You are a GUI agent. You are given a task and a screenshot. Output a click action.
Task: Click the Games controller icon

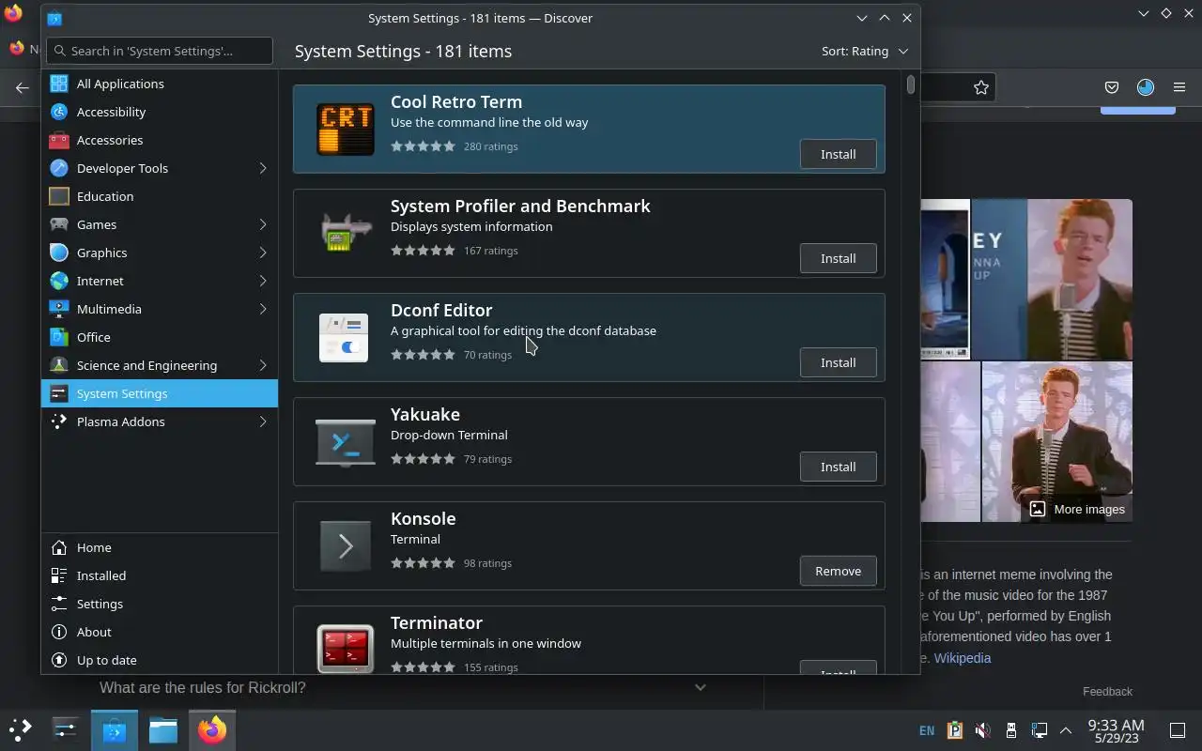pyautogui.click(x=59, y=224)
